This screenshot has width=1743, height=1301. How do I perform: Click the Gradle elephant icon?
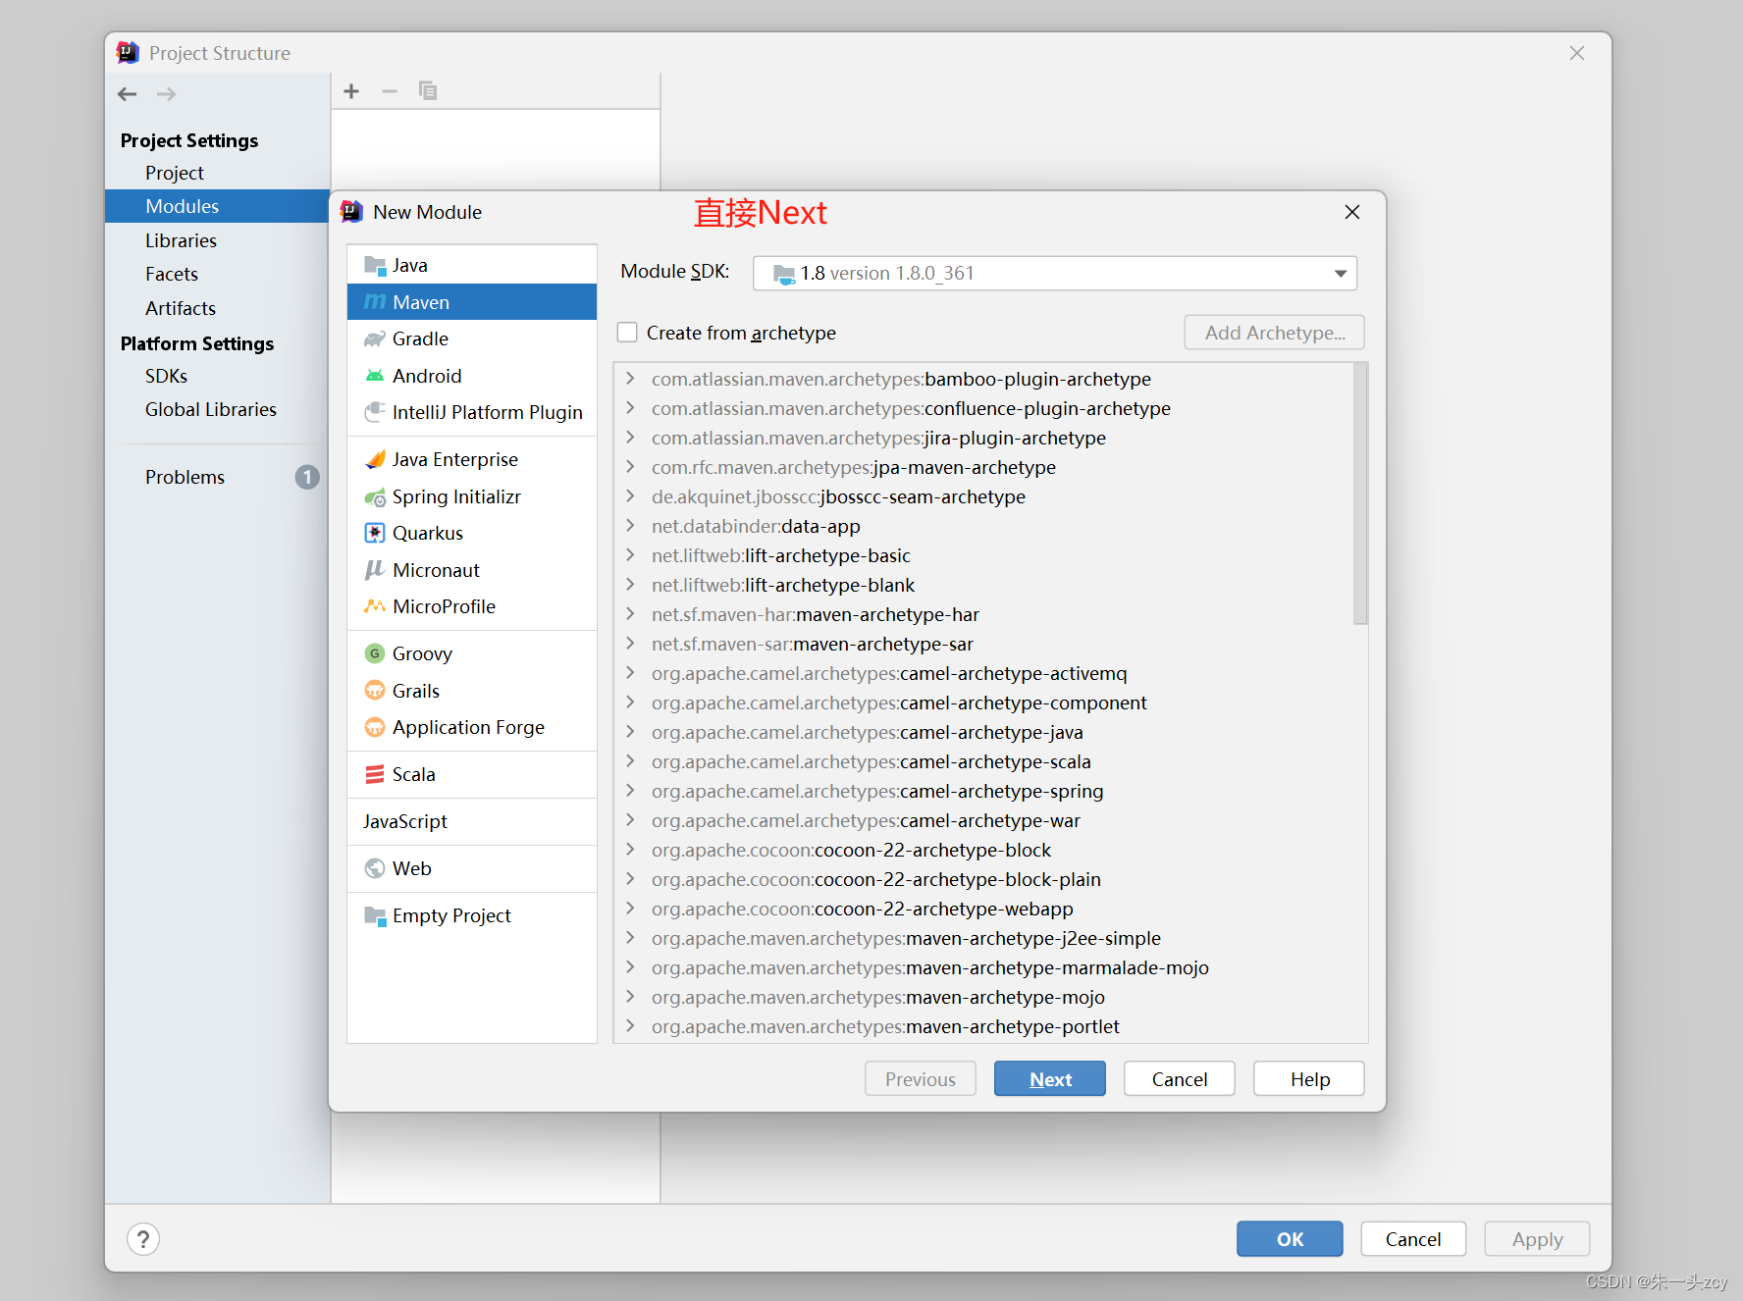(x=375, y=338)
